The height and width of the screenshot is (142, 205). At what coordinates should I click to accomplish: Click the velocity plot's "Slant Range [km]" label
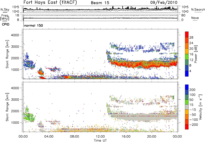[x=7, y=107]
